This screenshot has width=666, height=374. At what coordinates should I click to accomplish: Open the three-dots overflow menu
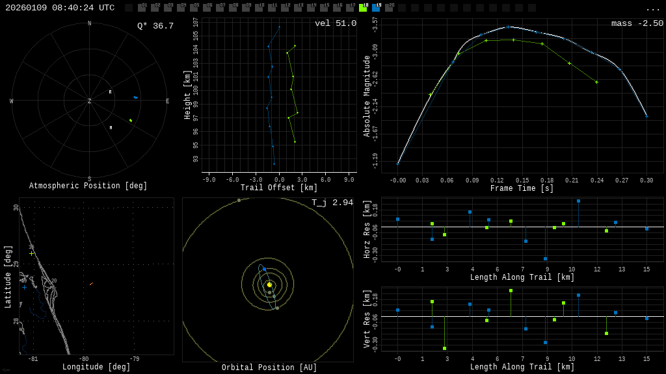click(x=652, y=8)
